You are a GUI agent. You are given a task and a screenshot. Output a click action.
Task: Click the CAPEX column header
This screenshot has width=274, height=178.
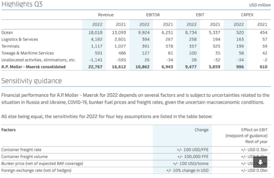pyautogui.click(x=247, y=15)
